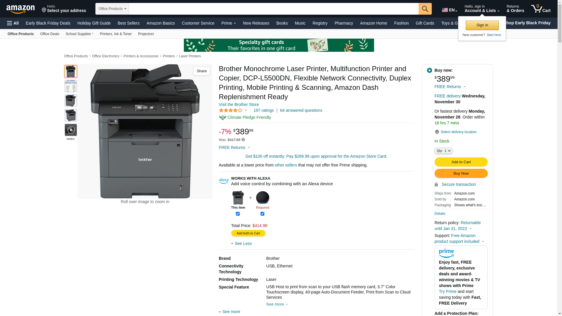Open the Office Products search category dropdown
The width and height of the screenshot is (562, 316).
[x=112, y=9]
